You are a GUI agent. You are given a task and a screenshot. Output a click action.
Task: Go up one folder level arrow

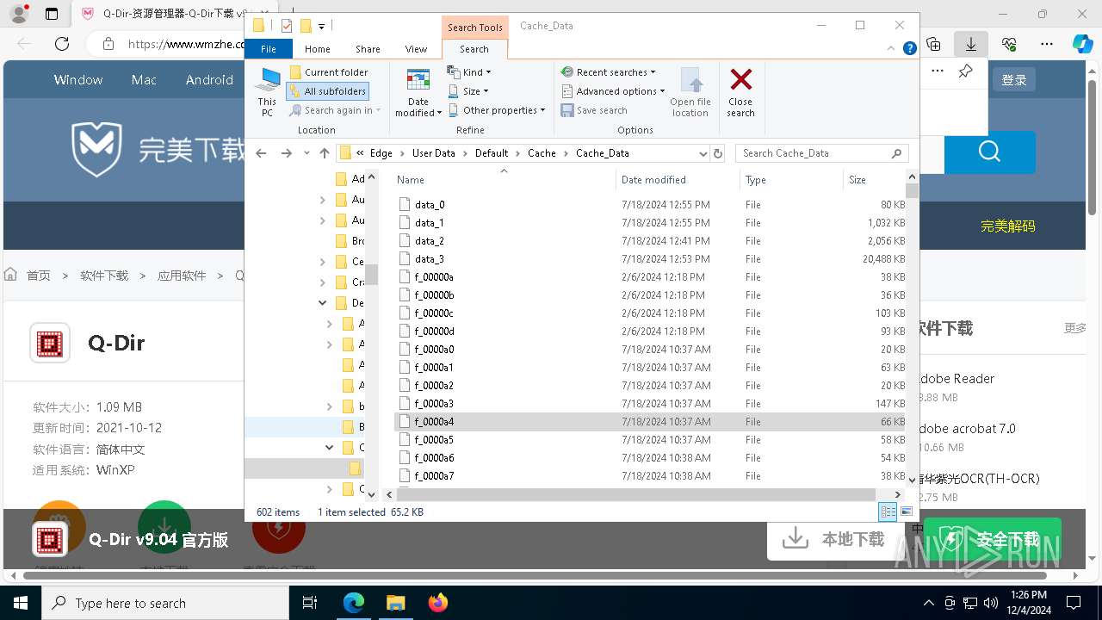pyautogui.click(x=324, y=153)
